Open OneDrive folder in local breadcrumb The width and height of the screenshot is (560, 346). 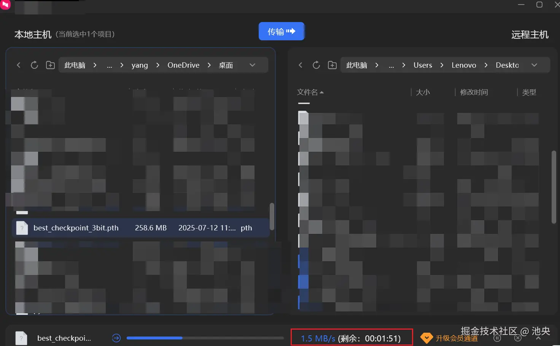[x=183, y=65]
